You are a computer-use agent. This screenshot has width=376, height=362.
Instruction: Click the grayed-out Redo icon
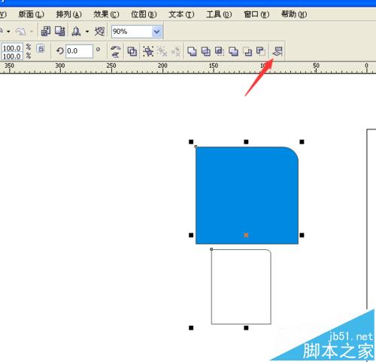[21, 32]
